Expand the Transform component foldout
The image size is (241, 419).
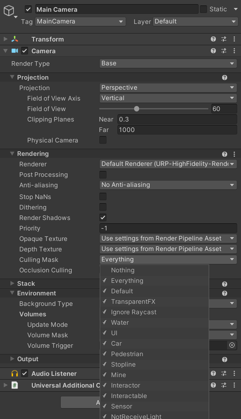(5, 39)
